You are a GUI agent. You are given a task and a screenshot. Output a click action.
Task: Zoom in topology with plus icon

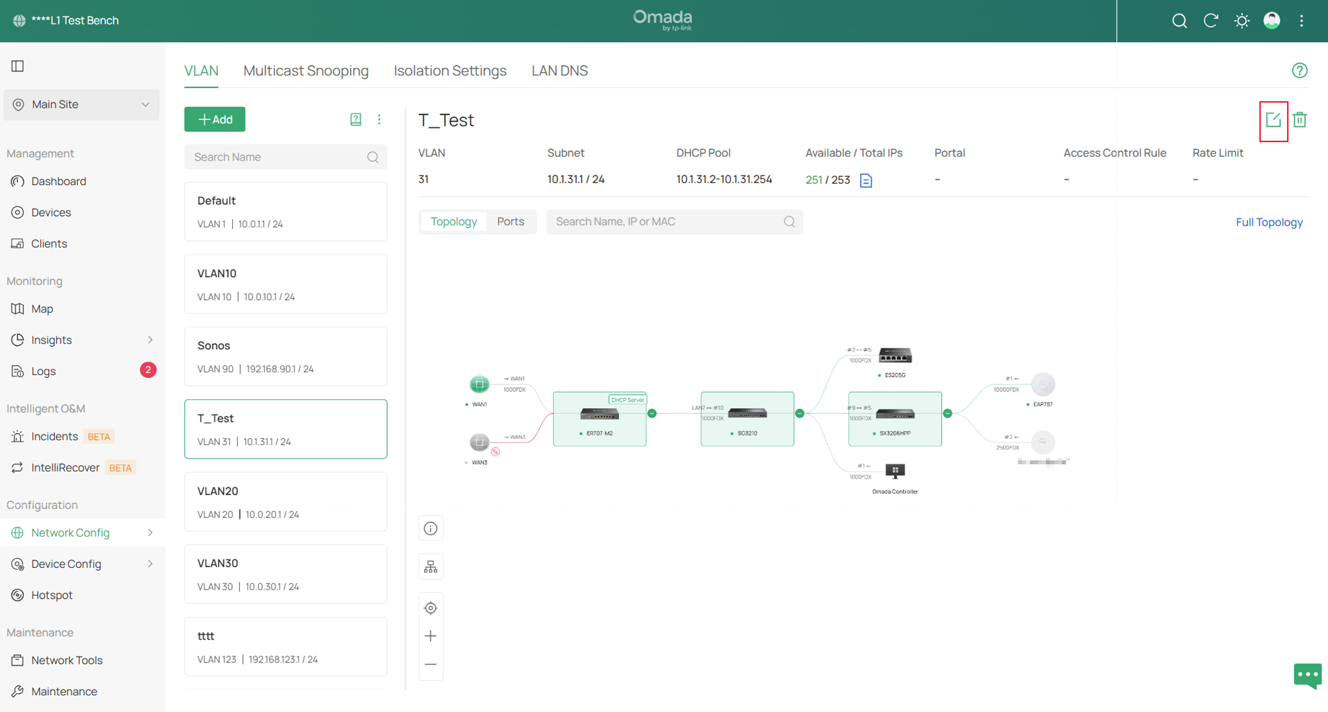point(430,636)
